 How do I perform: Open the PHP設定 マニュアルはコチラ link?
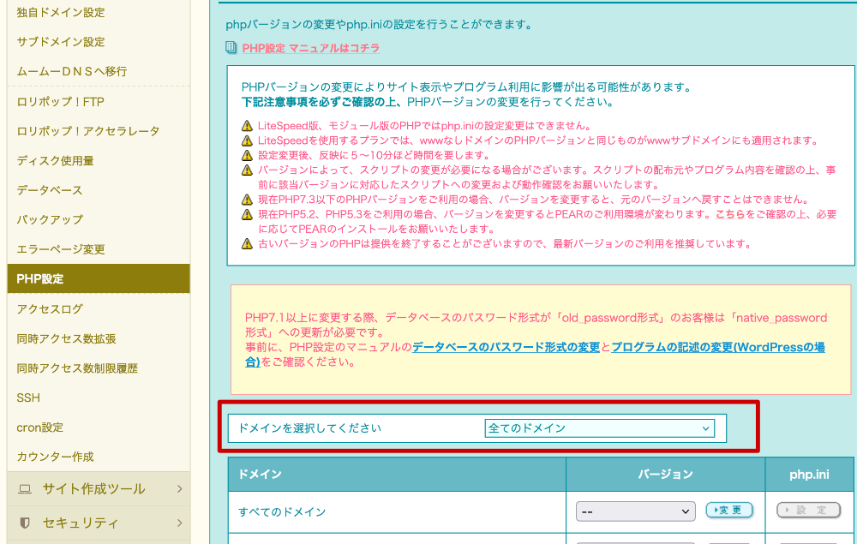tap(310, 48)
